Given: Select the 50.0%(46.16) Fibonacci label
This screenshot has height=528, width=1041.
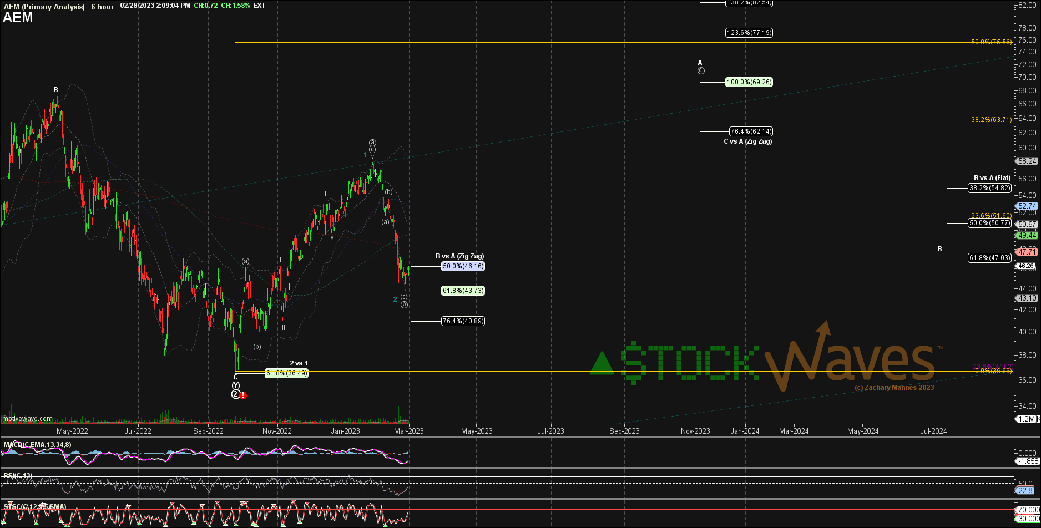Looking at the screenshot, I should [463, 266].
